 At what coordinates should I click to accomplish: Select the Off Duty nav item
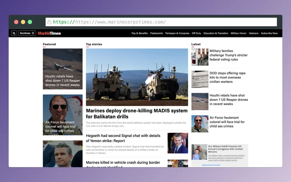coord(196,33)
